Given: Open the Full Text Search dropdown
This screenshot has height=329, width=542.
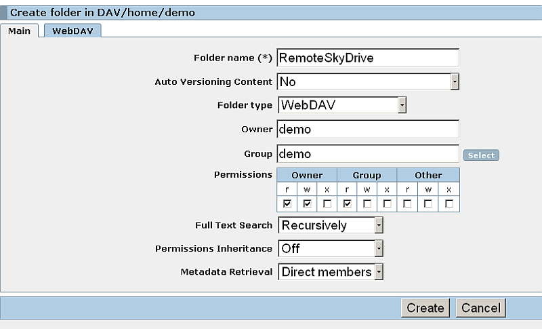Looking at the screenshot, I should [331, 225].
